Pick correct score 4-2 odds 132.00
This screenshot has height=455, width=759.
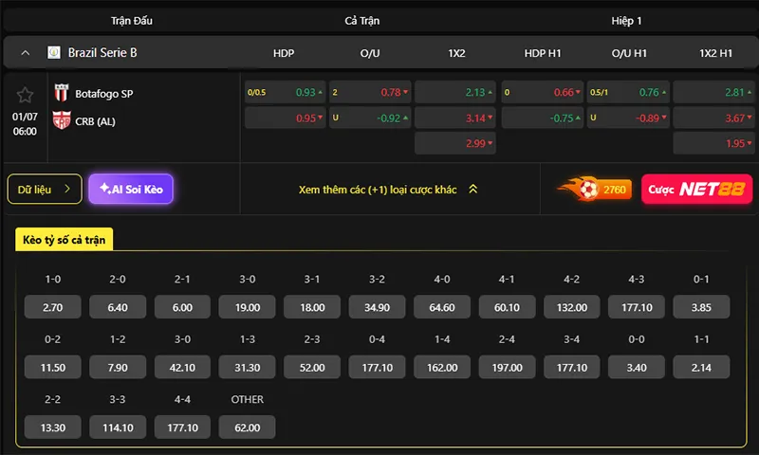(x=572, y=307)
